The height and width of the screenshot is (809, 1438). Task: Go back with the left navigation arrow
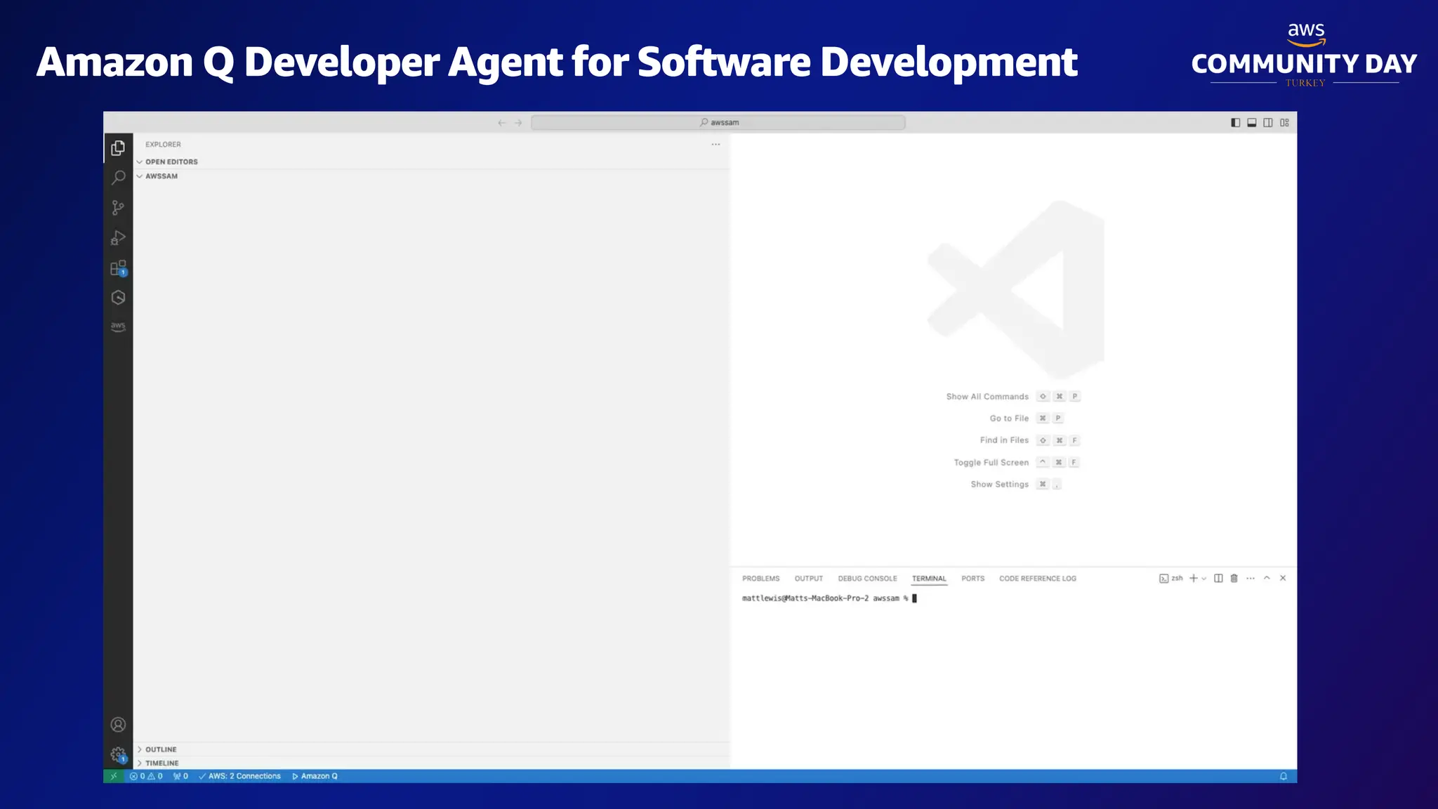click(x=501, y=123)
